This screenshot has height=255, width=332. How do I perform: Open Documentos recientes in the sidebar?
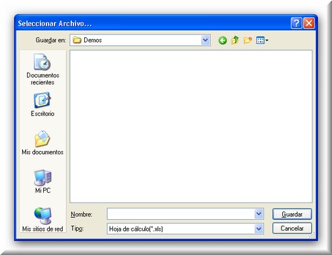[42, 69]
